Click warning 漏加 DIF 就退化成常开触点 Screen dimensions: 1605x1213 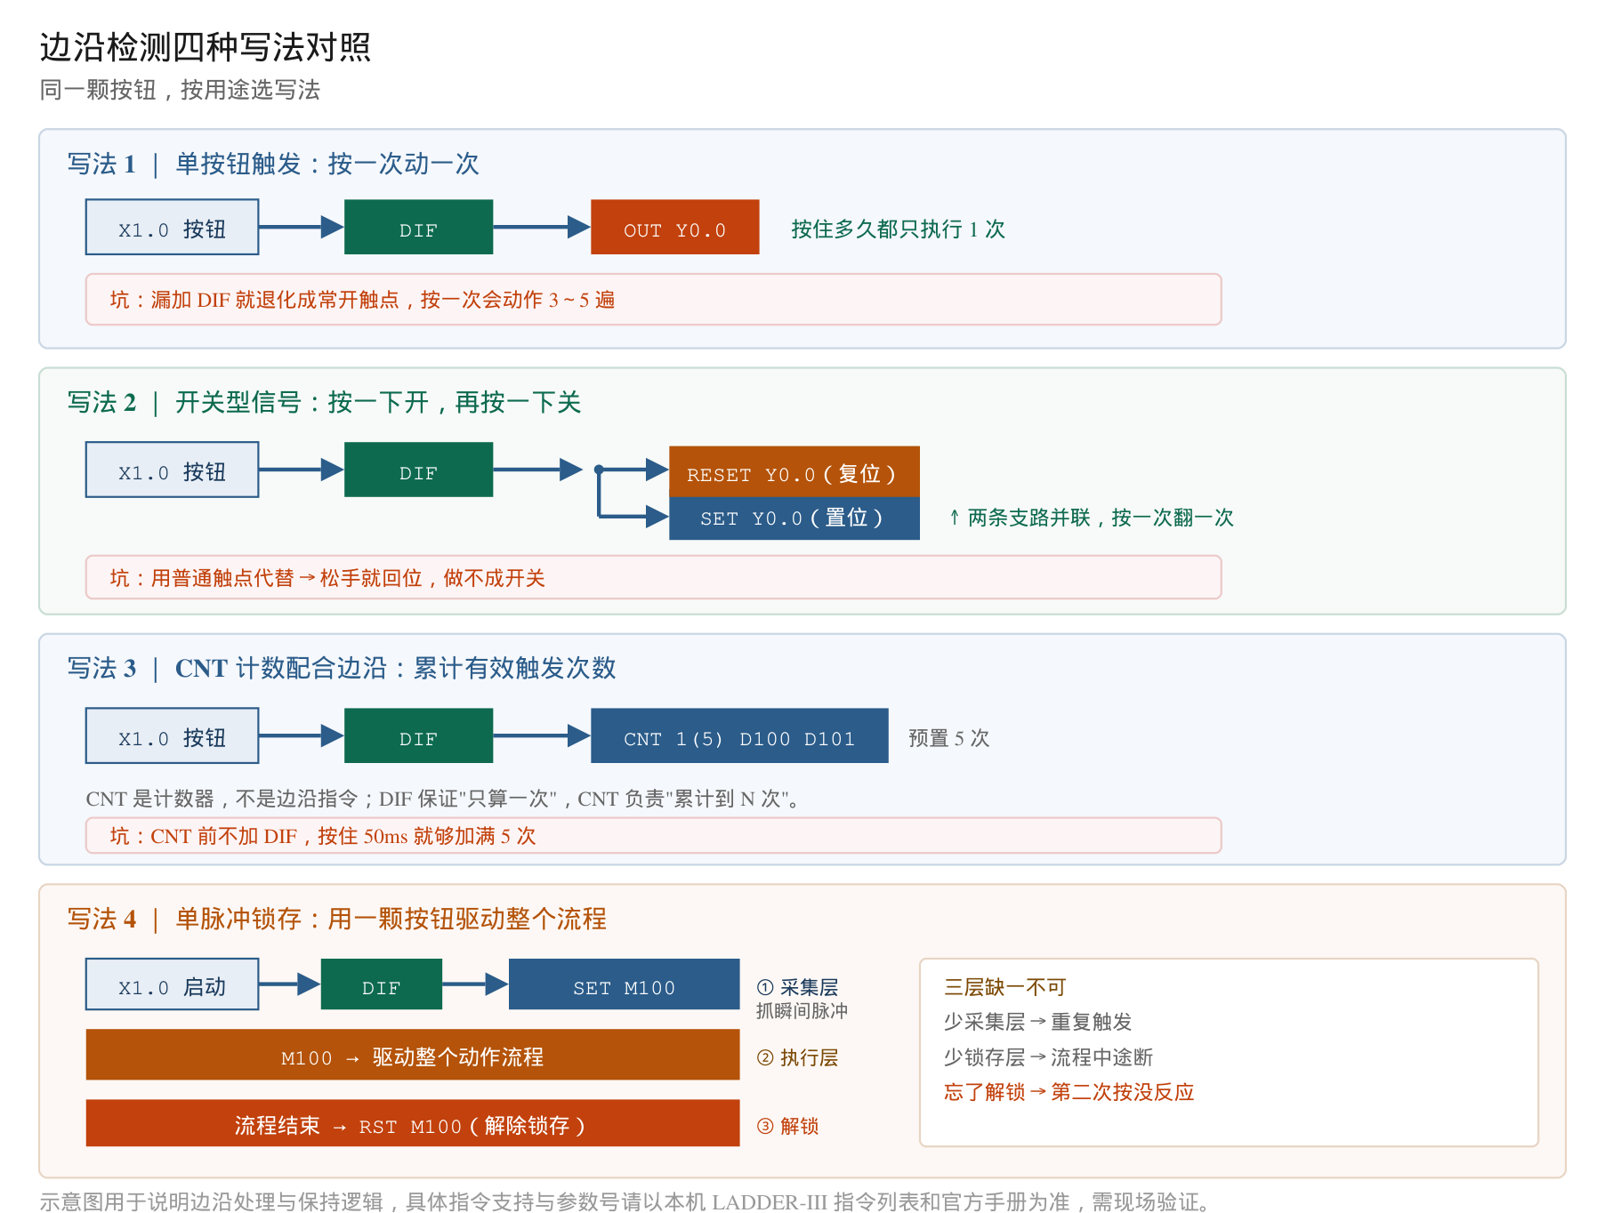(653, 300)
